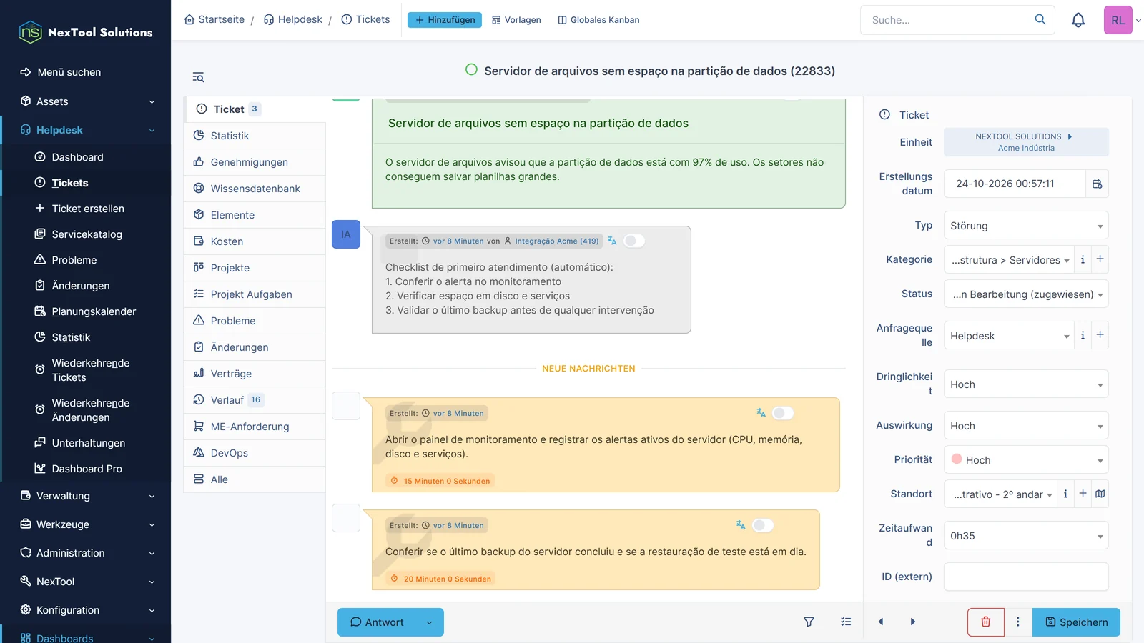Go to the next ticket arrow
Screen dimensions: 1144x643
pyautogui.click(x=913, y=622)
